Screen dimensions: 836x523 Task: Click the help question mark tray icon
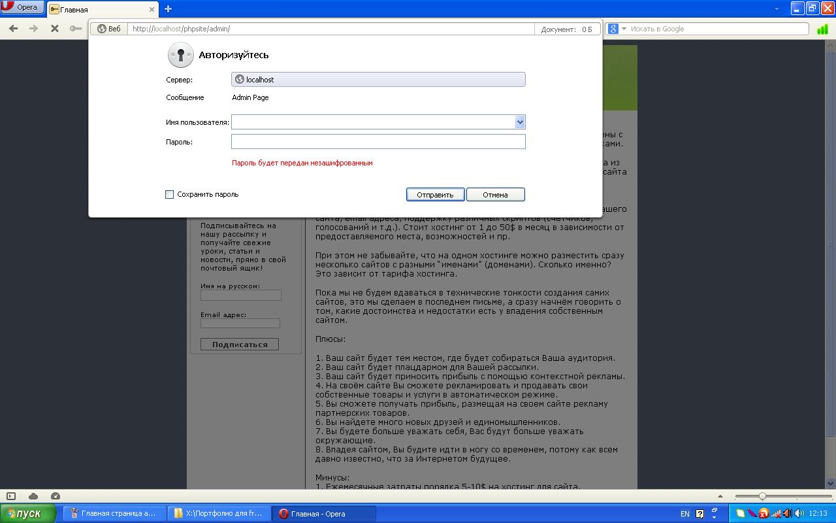click(x=700, y=514)
